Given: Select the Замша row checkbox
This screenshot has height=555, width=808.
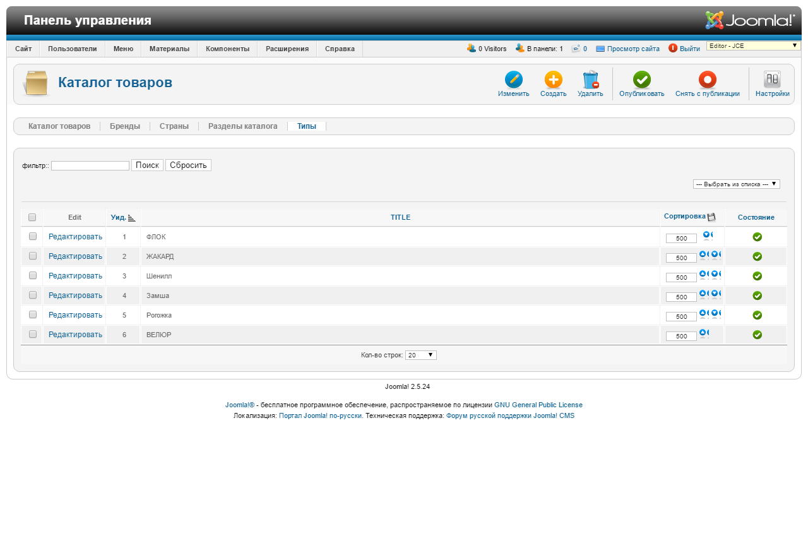Looking at the screenshot, I should [x=33, y=295].
